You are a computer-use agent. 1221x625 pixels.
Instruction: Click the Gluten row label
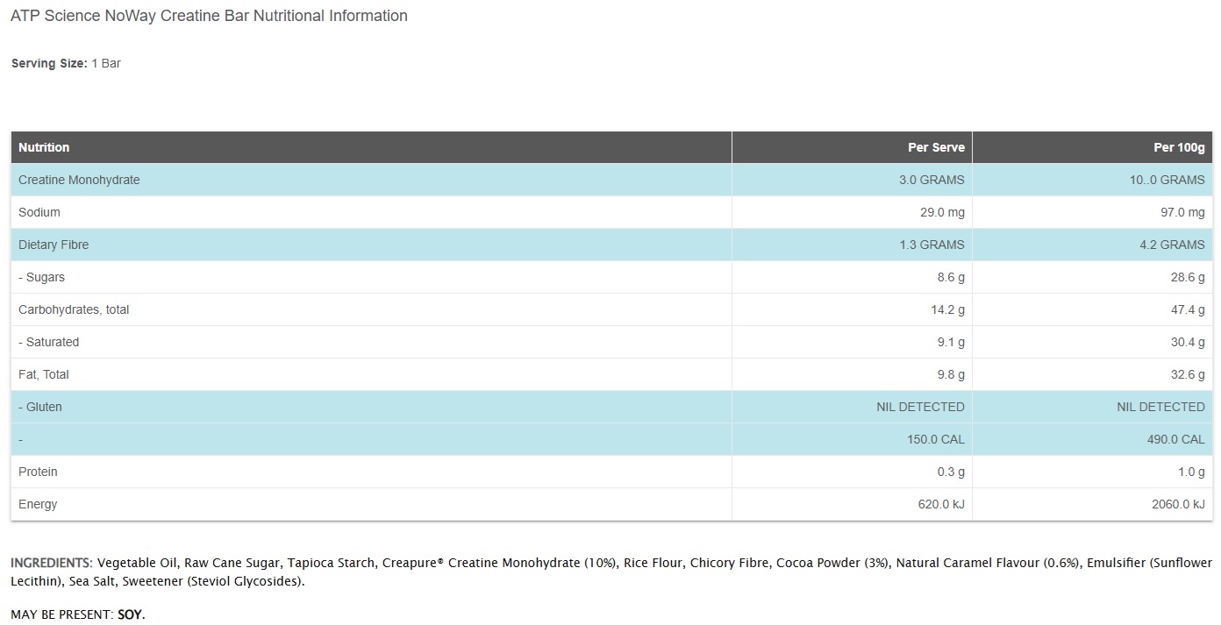[40, 407]
